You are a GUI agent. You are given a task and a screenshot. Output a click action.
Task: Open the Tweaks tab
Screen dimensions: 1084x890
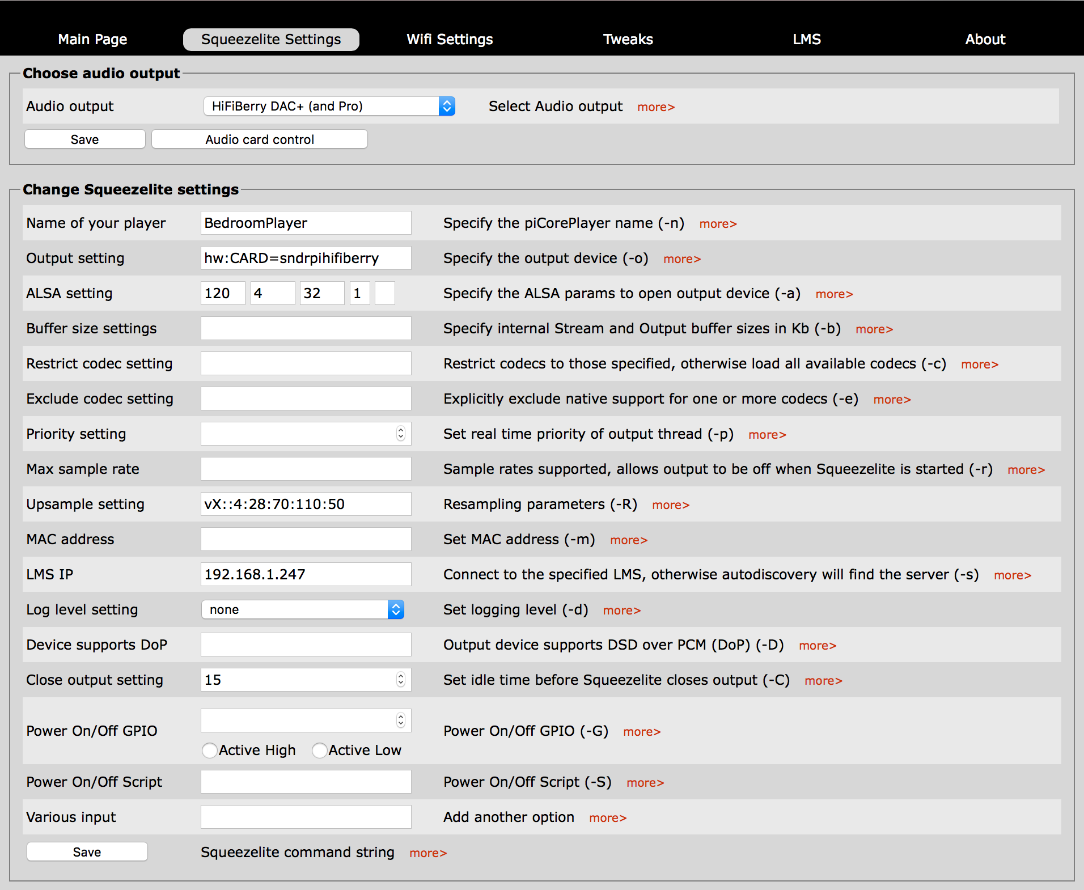tap(628, 39)
